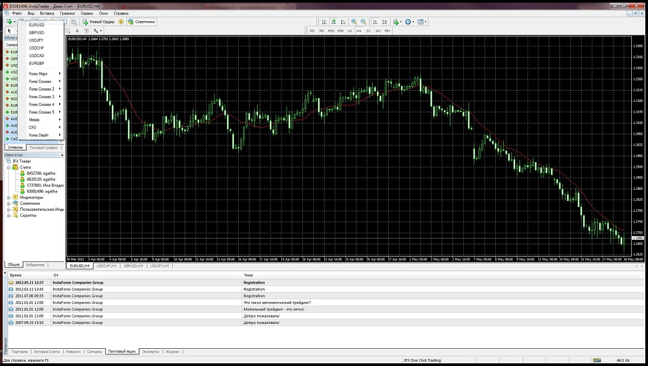This screenshot has width=648, height=366.
Task: Enable the H1 timeframe button
Action: click(x=349, y=31)
